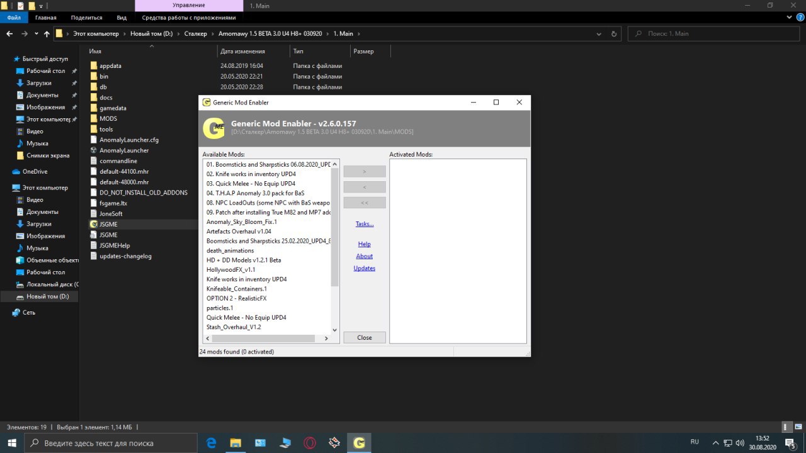
Task: Go back in File Explorer navigation
Action: [9, 33]
